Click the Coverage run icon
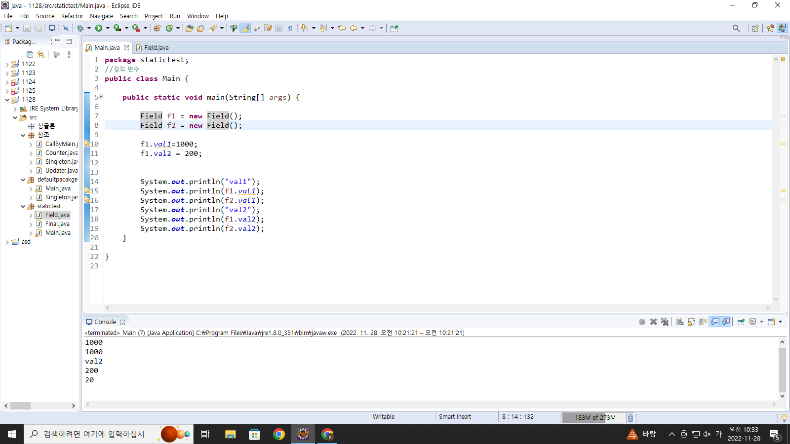Viewport: 790px width, 444px height. coord(117,28)
